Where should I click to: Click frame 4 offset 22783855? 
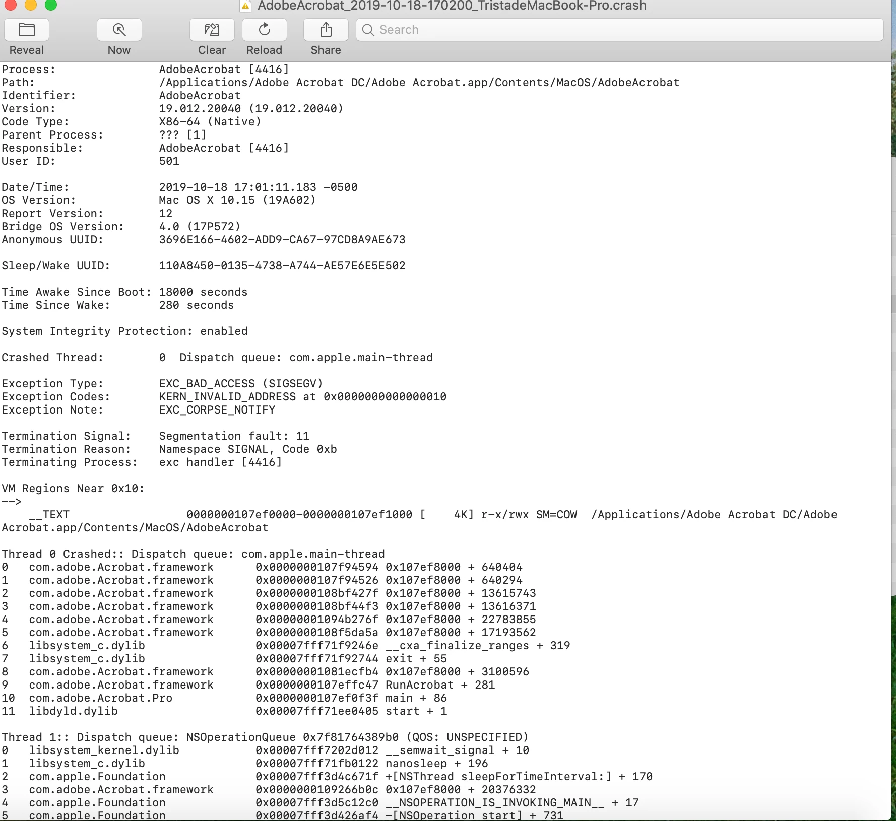click(x=509, y=620)
